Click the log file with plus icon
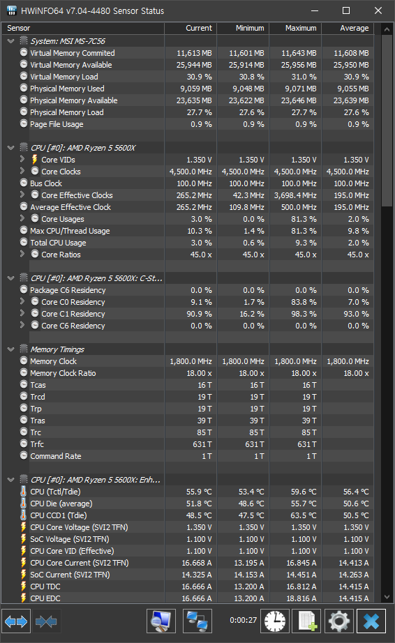 (307, 621)
